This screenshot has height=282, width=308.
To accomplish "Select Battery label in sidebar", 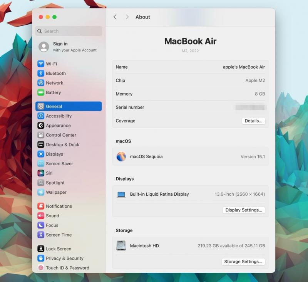I will pos(54,92).
